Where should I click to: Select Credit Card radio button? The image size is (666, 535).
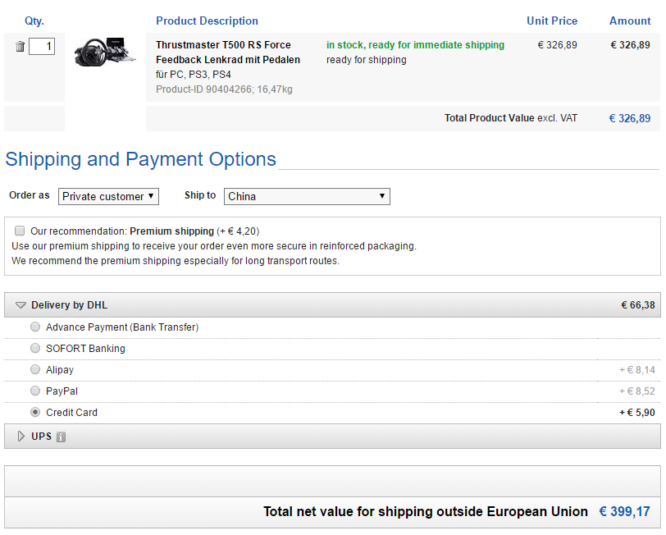(35, 412)
